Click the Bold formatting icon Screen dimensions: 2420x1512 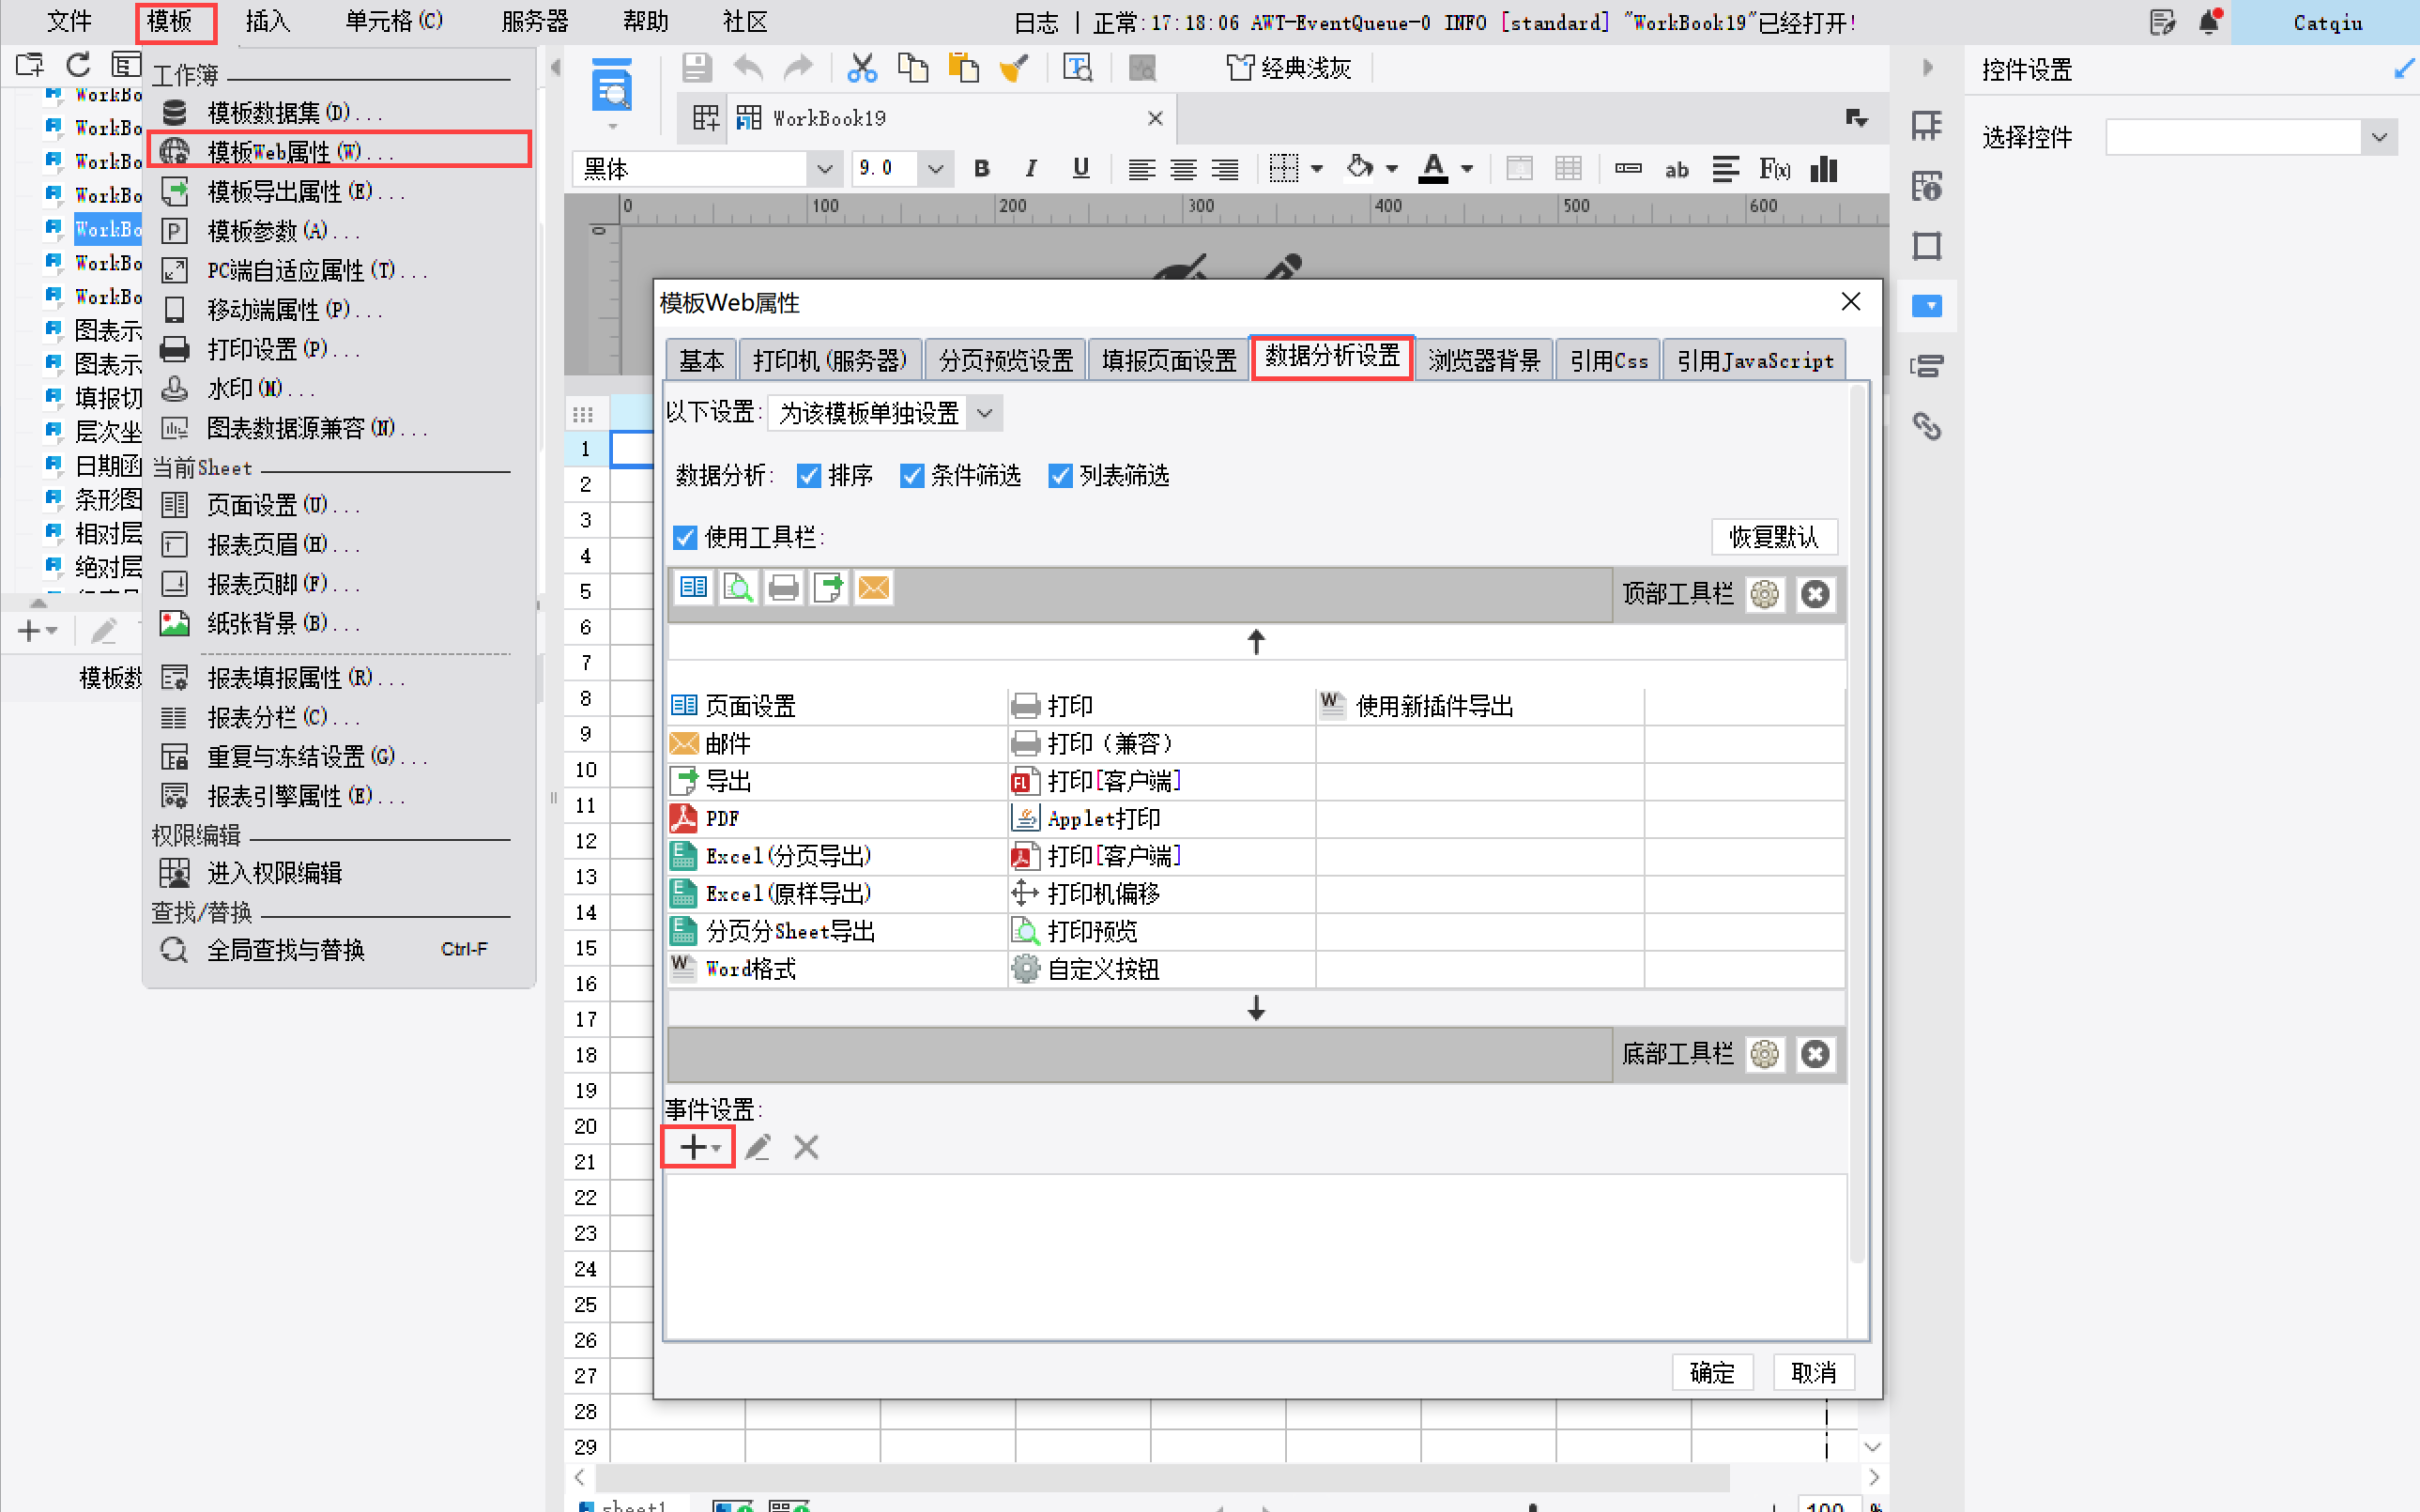981,169
